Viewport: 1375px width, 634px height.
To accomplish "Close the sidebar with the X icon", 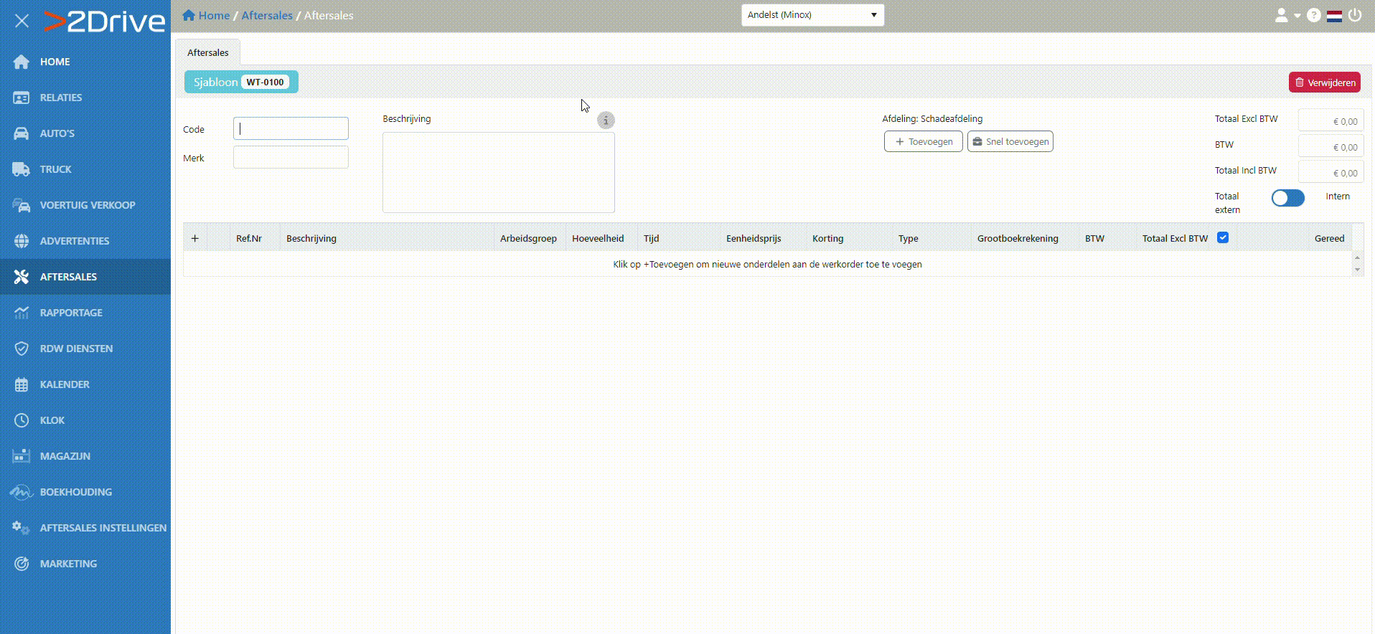I will pyautogui.click(x=22, y=21).
